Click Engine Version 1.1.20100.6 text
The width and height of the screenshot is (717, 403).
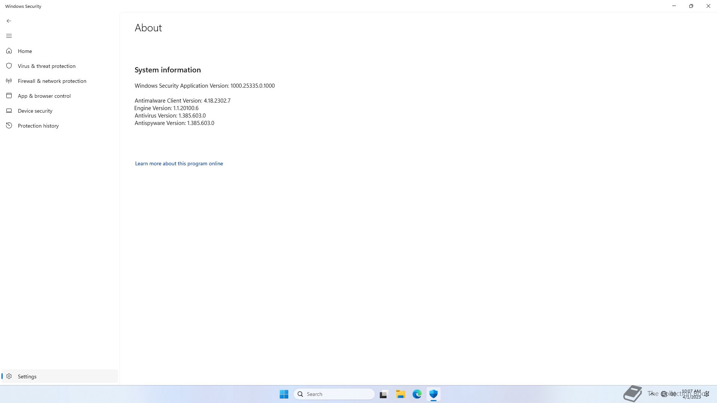click(167, 108)
